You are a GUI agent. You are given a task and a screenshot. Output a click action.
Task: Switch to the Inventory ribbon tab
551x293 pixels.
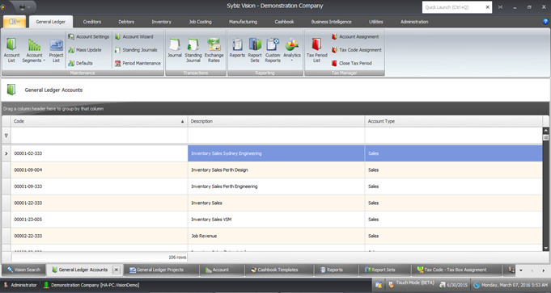[x=161, y=22]
